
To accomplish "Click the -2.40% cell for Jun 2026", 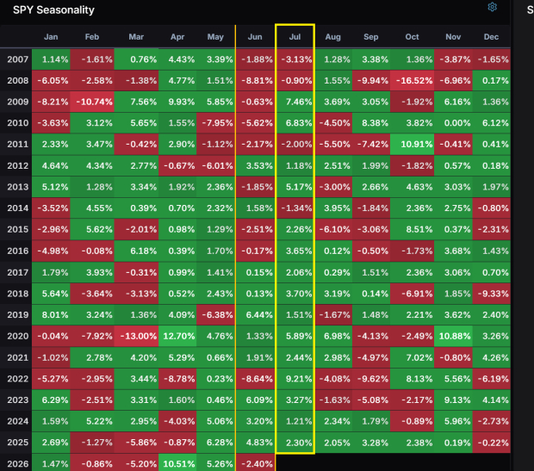I will [x=255, y=463].
